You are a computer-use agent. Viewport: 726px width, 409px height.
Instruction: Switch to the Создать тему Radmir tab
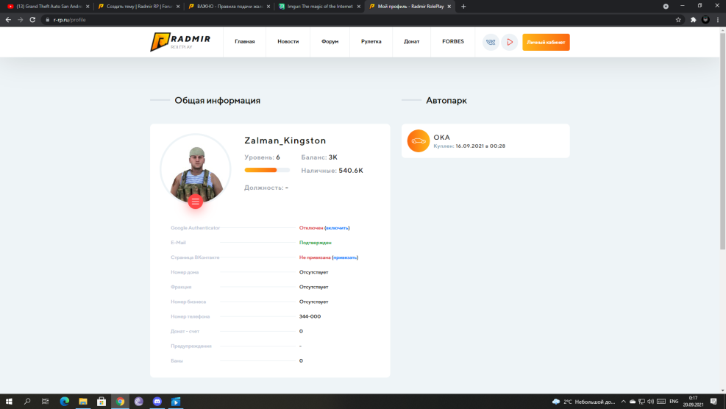(x=138, y=7)
